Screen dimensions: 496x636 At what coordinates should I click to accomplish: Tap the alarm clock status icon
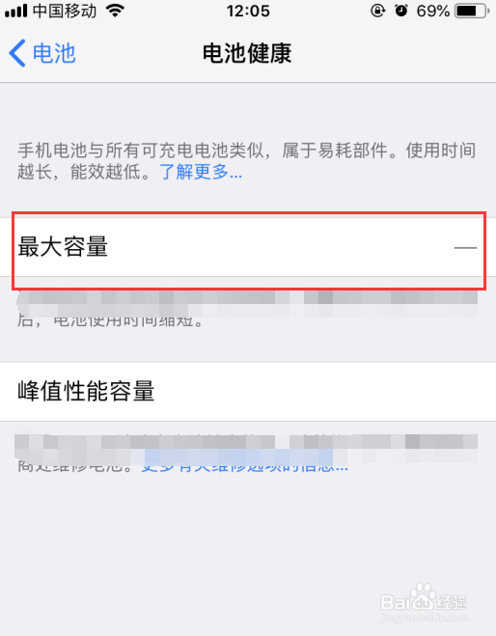point(401,11)
